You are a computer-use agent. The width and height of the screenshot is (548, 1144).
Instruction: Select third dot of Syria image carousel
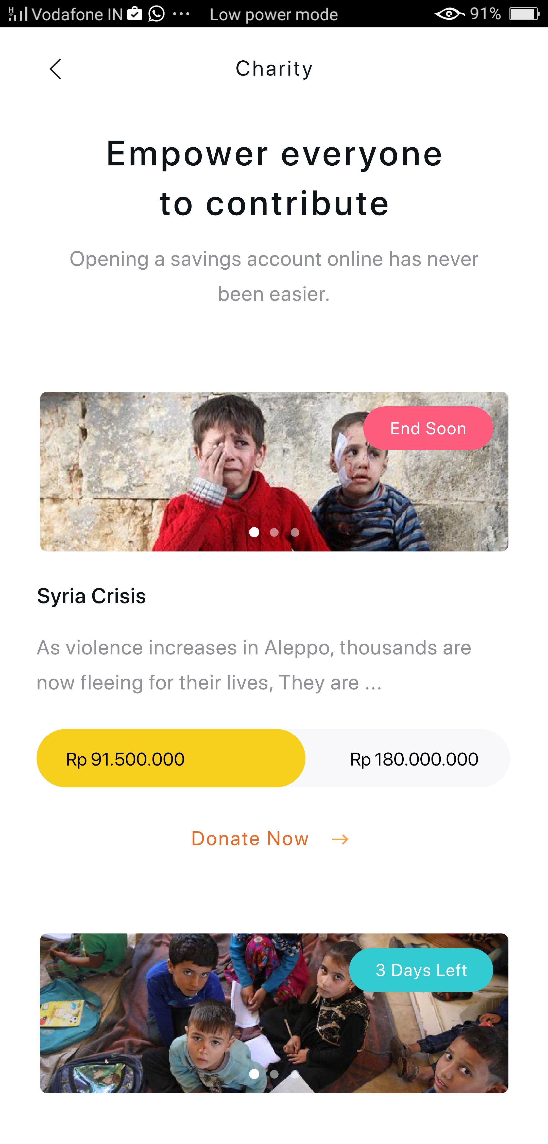click(295, 532)
